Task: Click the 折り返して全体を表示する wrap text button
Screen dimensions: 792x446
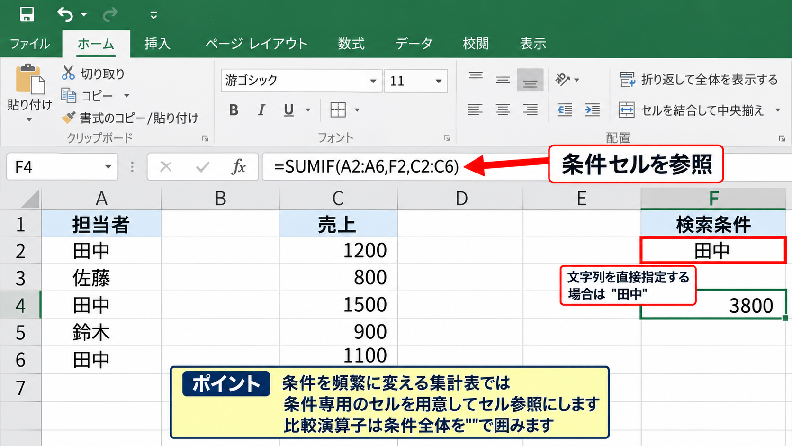Action: click(x=698, y=80)
